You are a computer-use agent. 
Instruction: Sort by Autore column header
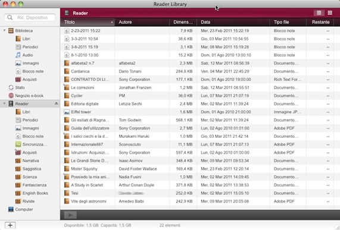click(142, 22)
